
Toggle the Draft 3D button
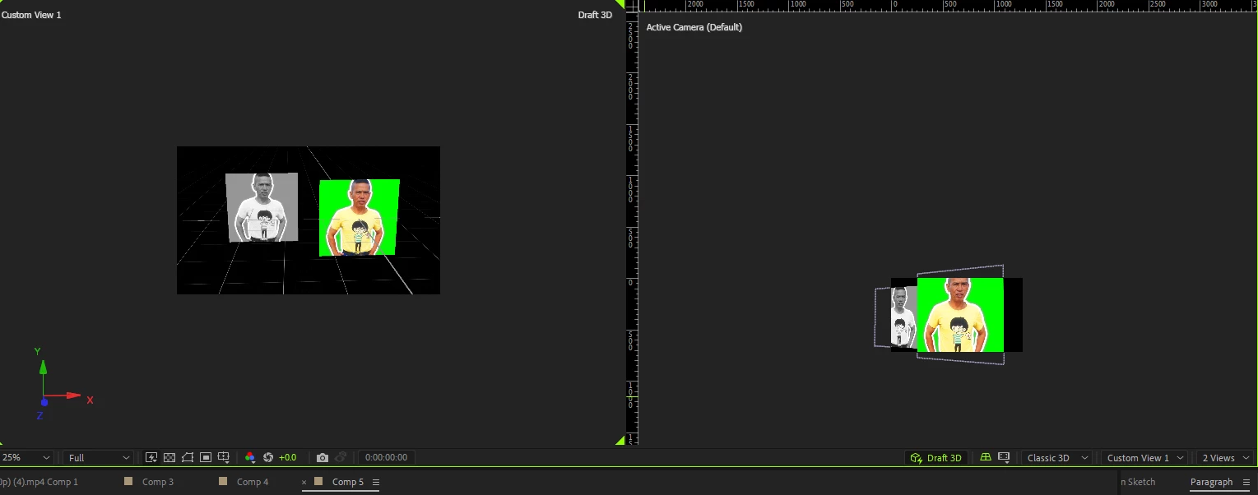click(936, 458)
